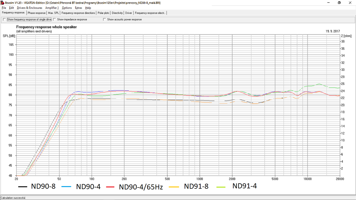The width and height of the screenshot is (356, 200).
Task: Open the Edit menu
Action: coord(11,8)
